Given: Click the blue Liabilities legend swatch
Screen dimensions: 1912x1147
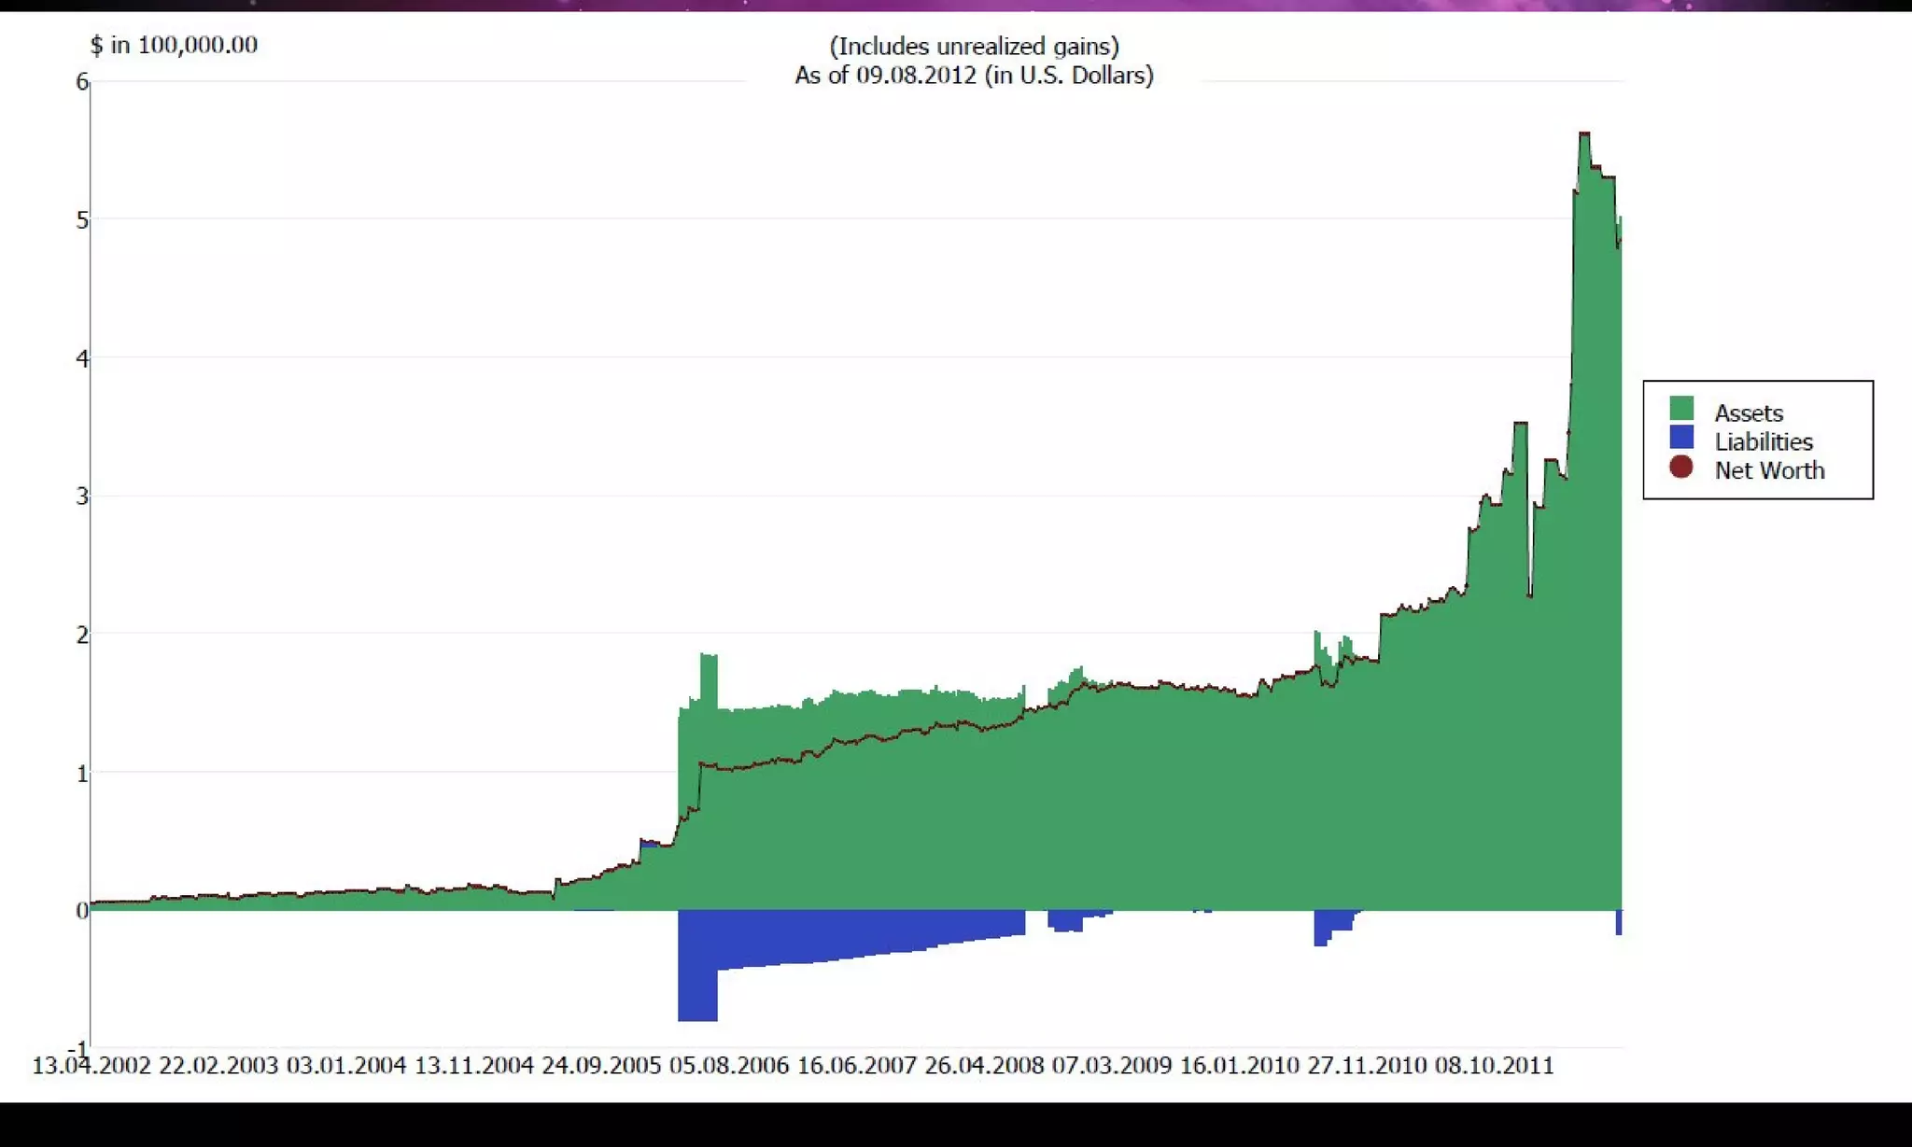Looking at the screenshot, I should coord(1680,438).
